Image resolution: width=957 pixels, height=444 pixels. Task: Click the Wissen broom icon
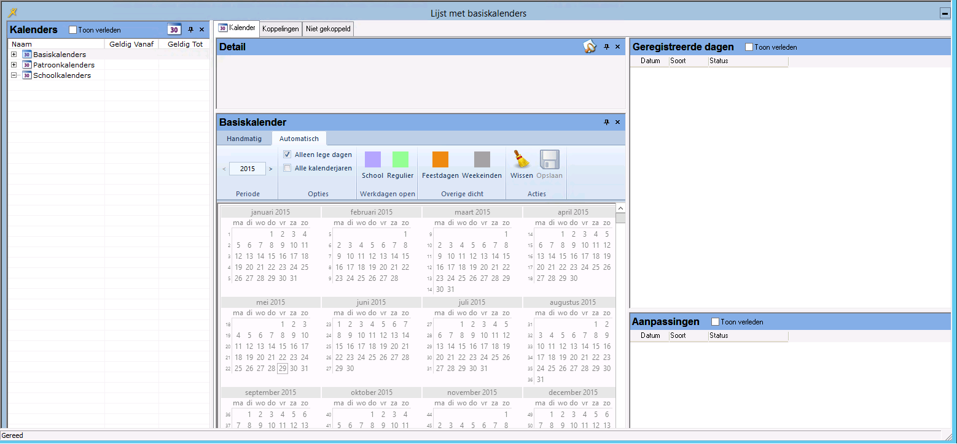[521, 160]
